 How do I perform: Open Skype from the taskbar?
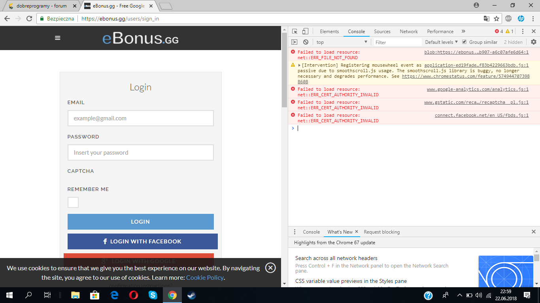(153, 295)
